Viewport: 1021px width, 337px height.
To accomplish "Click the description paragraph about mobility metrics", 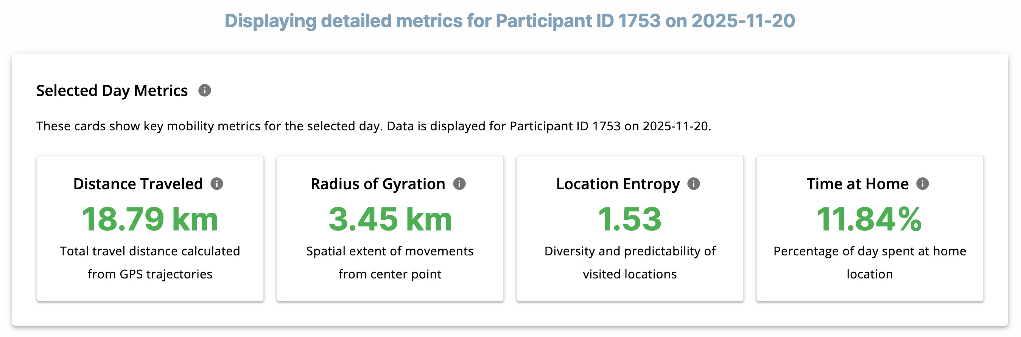I will (374, 126).
